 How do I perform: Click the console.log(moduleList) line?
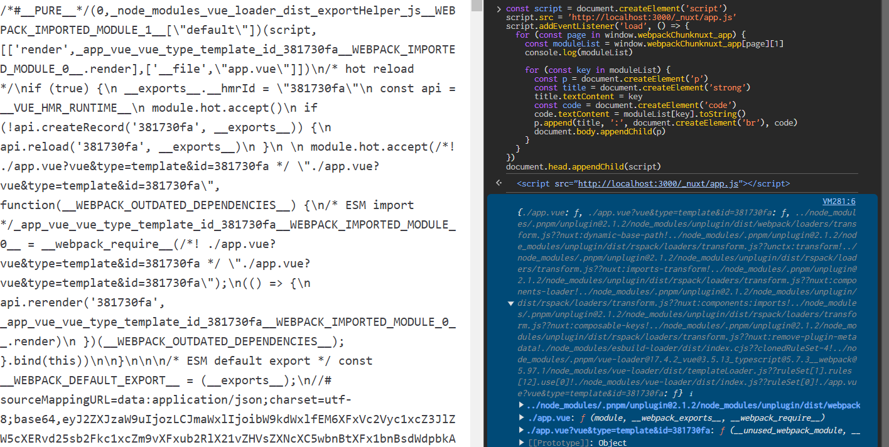click(578, 53)
